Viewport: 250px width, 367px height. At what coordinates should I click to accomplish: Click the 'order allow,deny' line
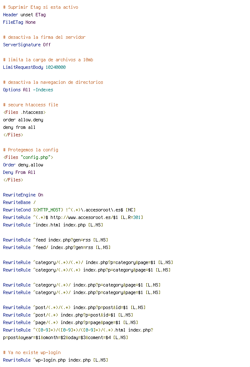[23, 120]
